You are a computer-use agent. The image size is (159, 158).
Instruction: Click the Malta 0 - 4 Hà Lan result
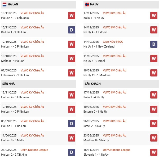[x=15, y=61]
